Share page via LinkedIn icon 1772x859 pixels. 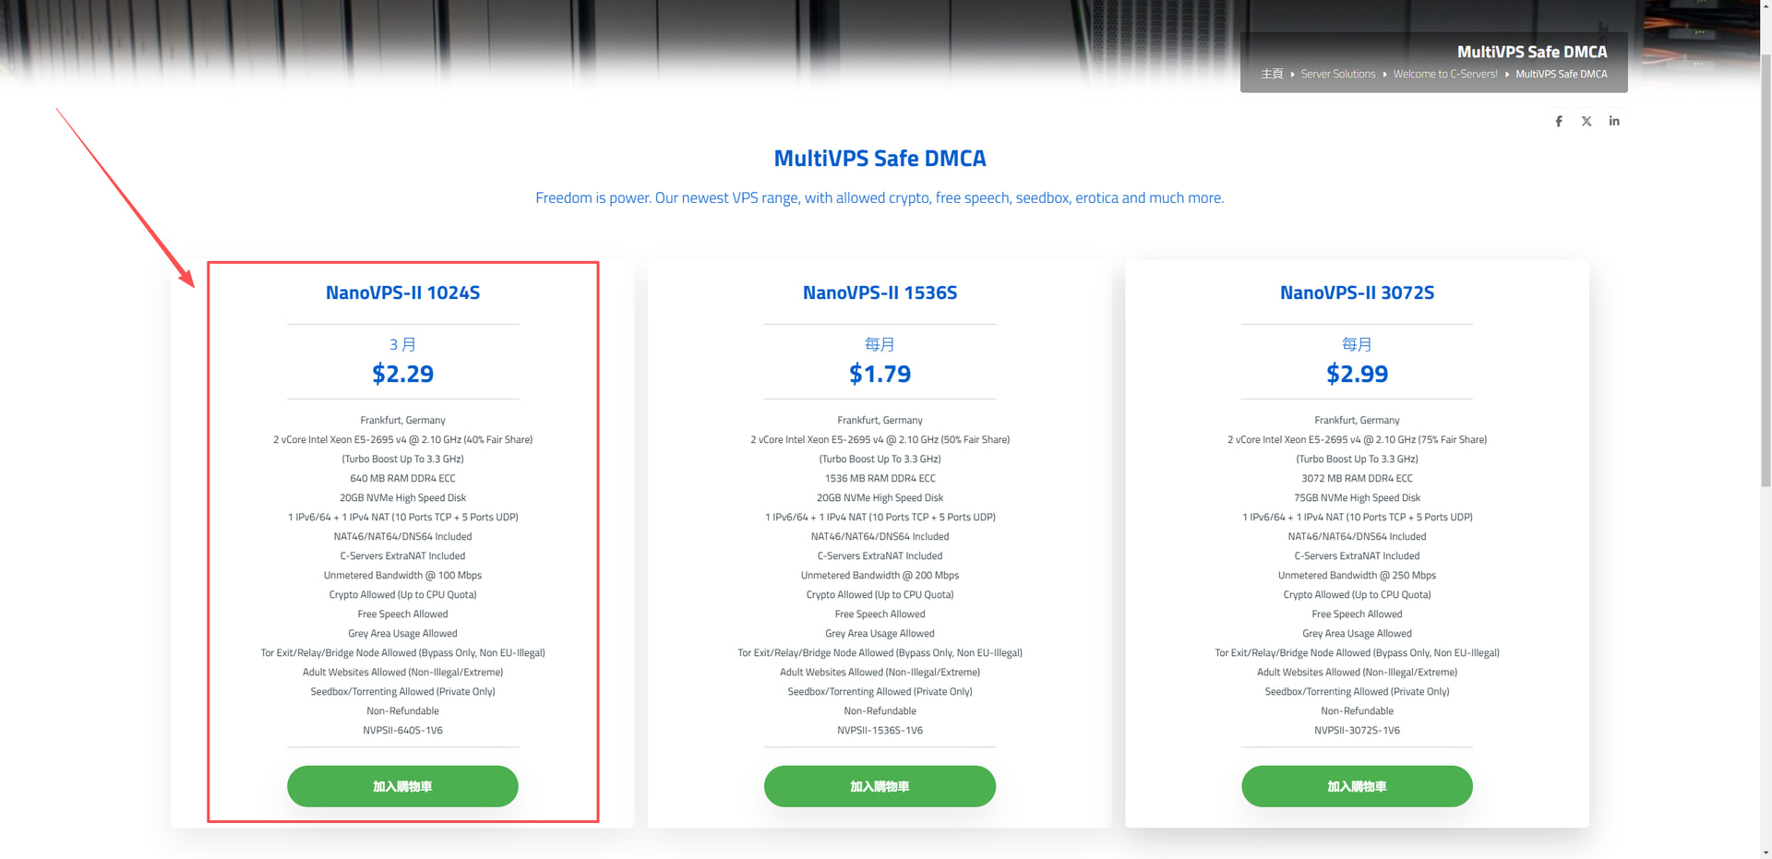click(1614, 121)
